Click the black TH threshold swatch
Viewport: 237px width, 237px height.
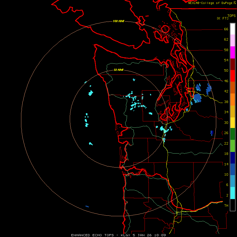(233, 205)
